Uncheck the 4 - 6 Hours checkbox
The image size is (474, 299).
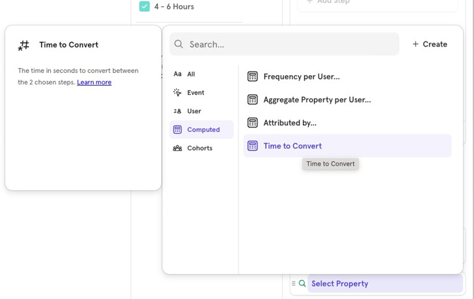click(x=144, y=7)
